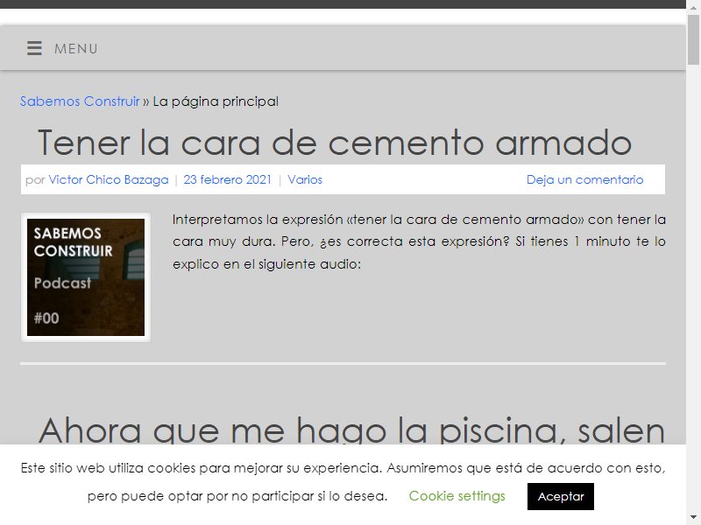Screen dimensions: 701x525
Task: Open 'Ahora que me hago la piscina' post title
Action: click(x=352, y=430)
